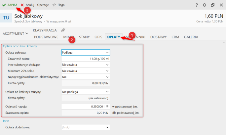The image size is (226, 135).
Task: Expand the ASORTYMENT dropdown
Action: [x=16, y=34]
